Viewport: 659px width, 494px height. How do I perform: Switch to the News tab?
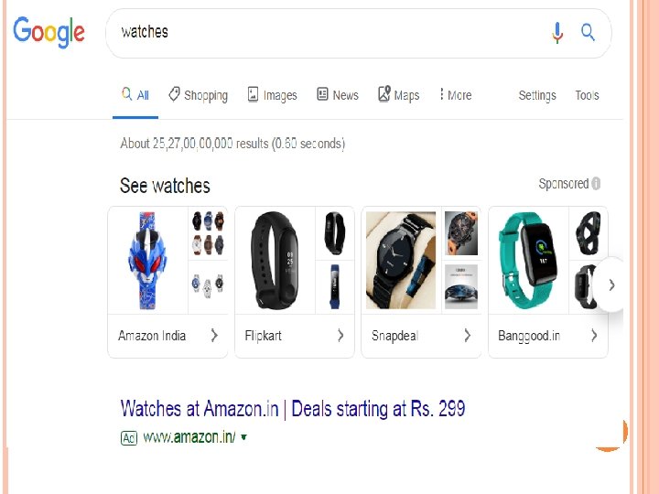(x=338, y=95)
